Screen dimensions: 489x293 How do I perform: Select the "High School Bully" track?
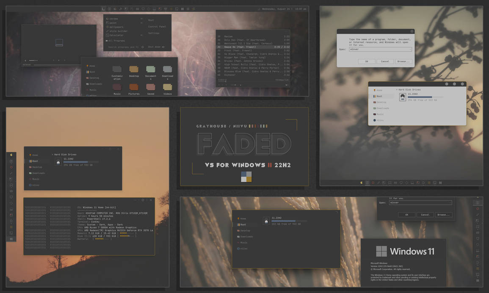click(253, 64)
